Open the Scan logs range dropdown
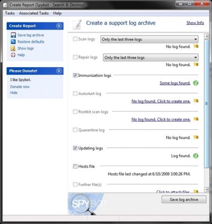Image resolution: width=212 pixels, height=224 pixels. (149, 39)
